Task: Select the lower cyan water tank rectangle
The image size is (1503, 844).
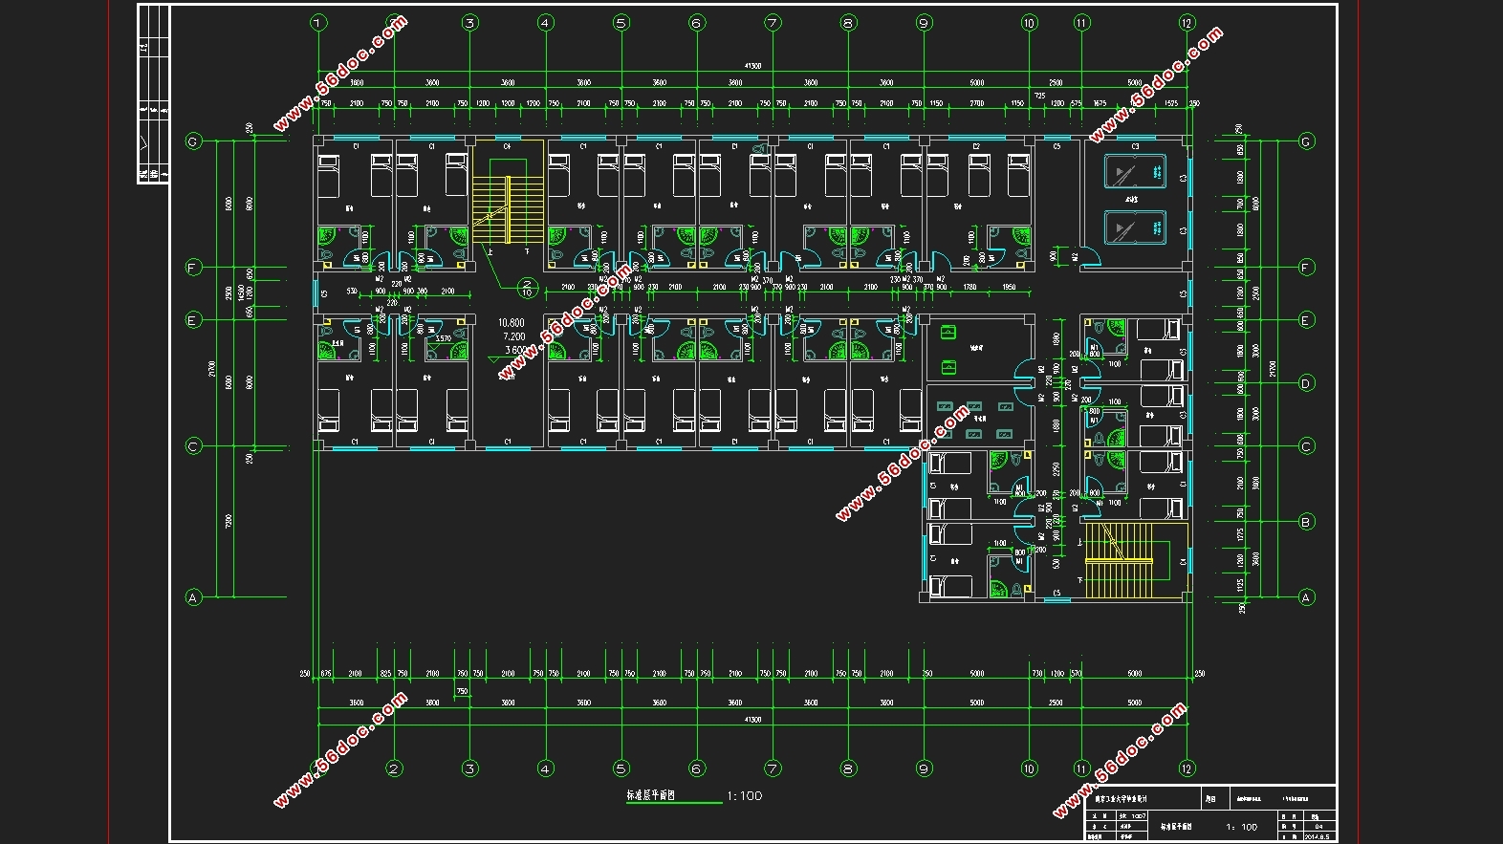Action: click(x=1134, y=229)
